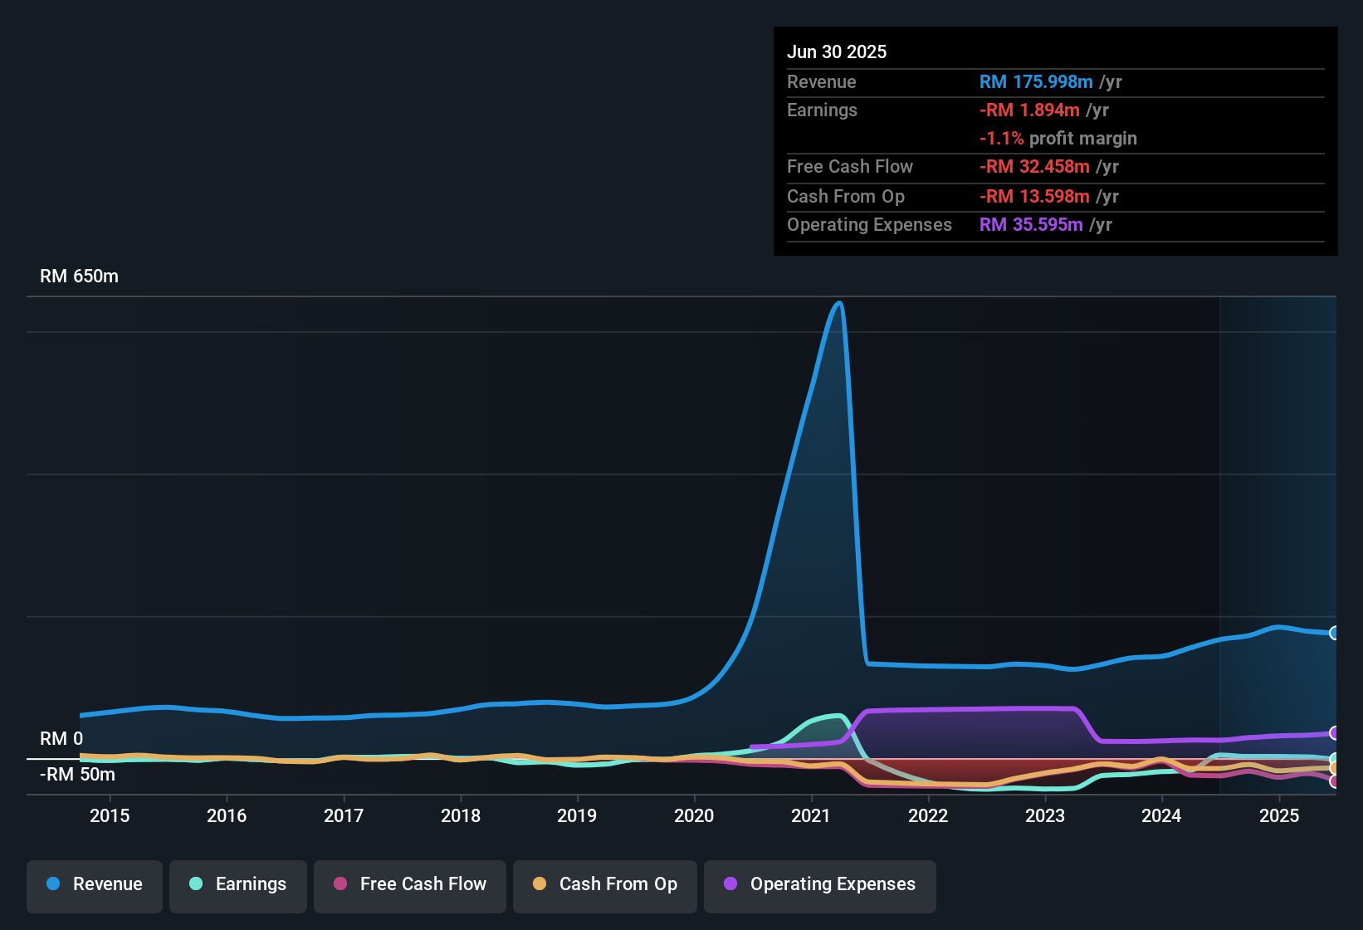
Task: Click the RM 650m y-axis label
Action: click(79, 277)
